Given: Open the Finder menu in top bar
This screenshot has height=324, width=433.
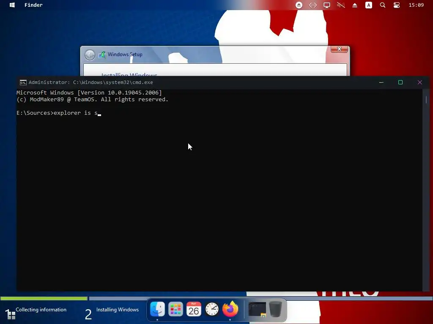Looking at the screenshot, I should coord(33,5).
